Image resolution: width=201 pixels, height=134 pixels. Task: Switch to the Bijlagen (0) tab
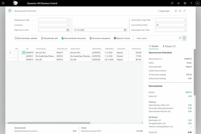tap(169, 46)
